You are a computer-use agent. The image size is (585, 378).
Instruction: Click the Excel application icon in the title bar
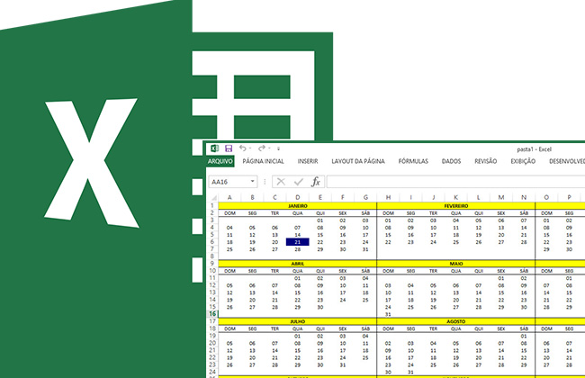(x=214, y=148)
